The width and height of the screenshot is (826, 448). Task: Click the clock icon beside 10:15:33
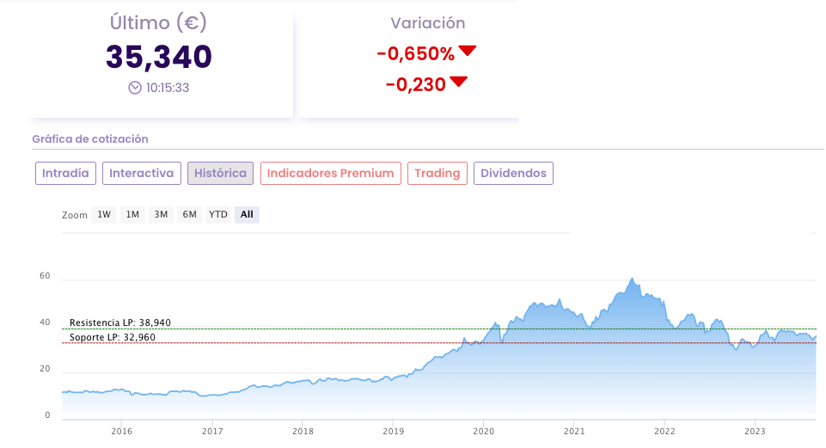click(x=135, y=87)
